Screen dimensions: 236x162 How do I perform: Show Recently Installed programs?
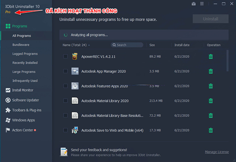coord(25,63)
